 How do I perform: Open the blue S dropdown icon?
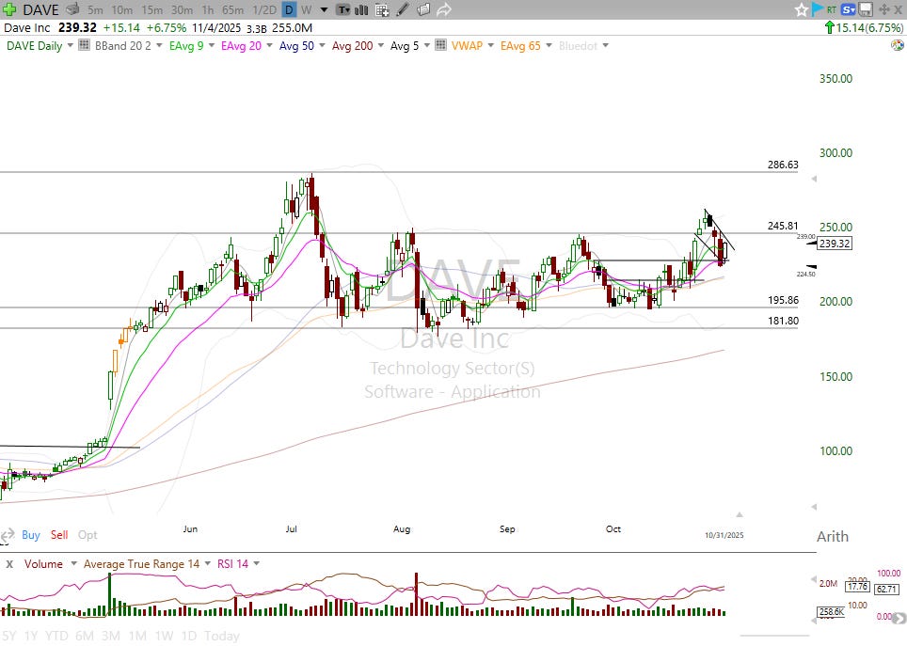[848, 9]
